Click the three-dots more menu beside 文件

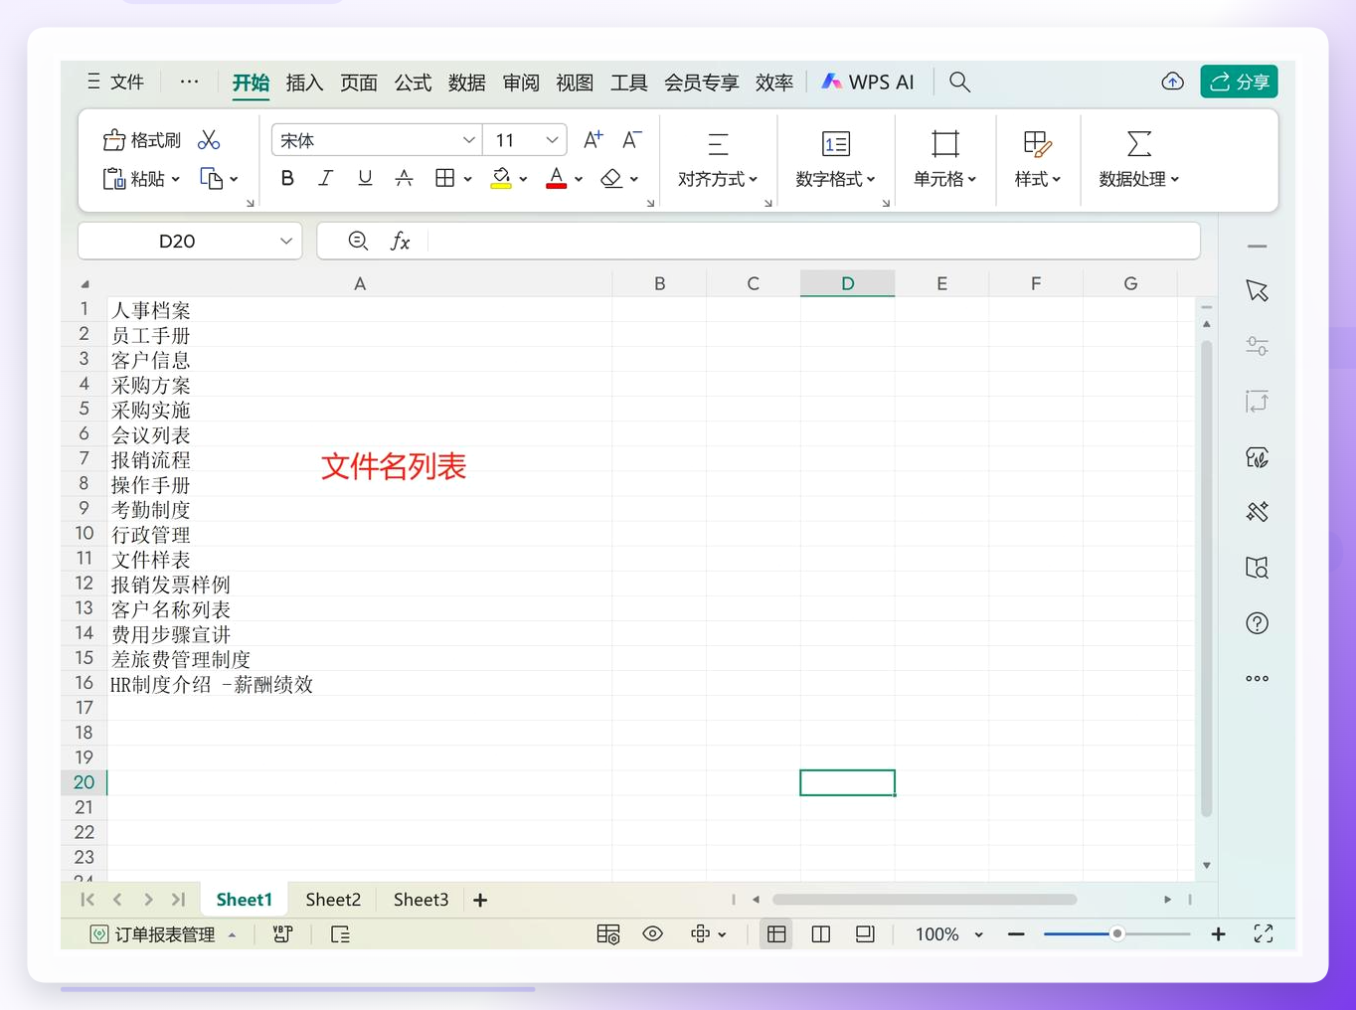click(x=189, y=82)
